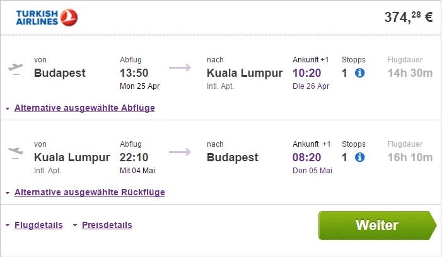The height and width of the screenshot is (257, 442).
Task: Click the outbound route arrow icon
Action: [180, 68]
